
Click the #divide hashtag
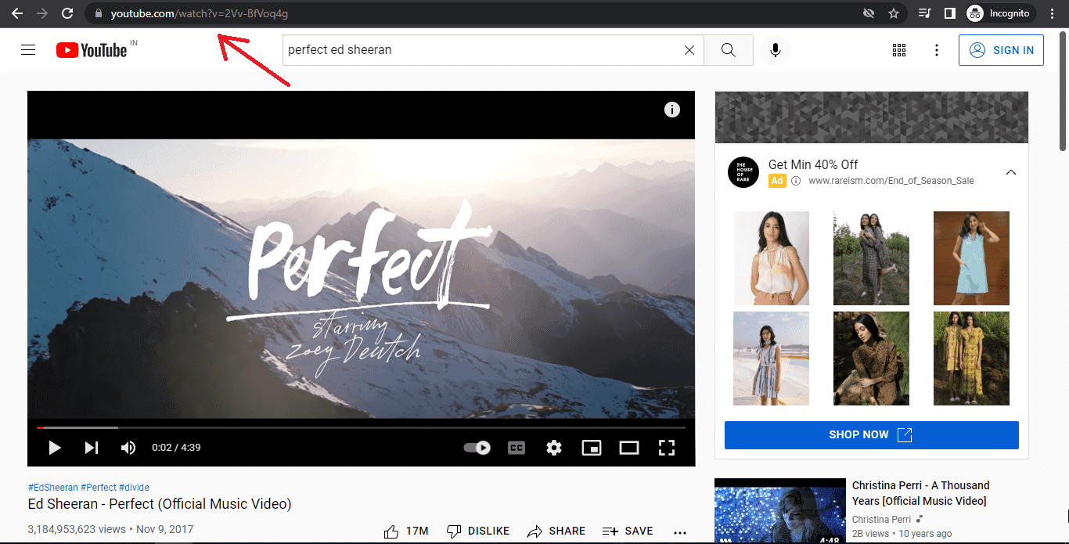coord(134,488)
